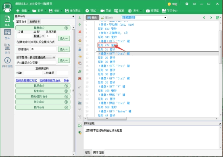Open the 例子 link
Screen dimensions: 223x157
66,80
